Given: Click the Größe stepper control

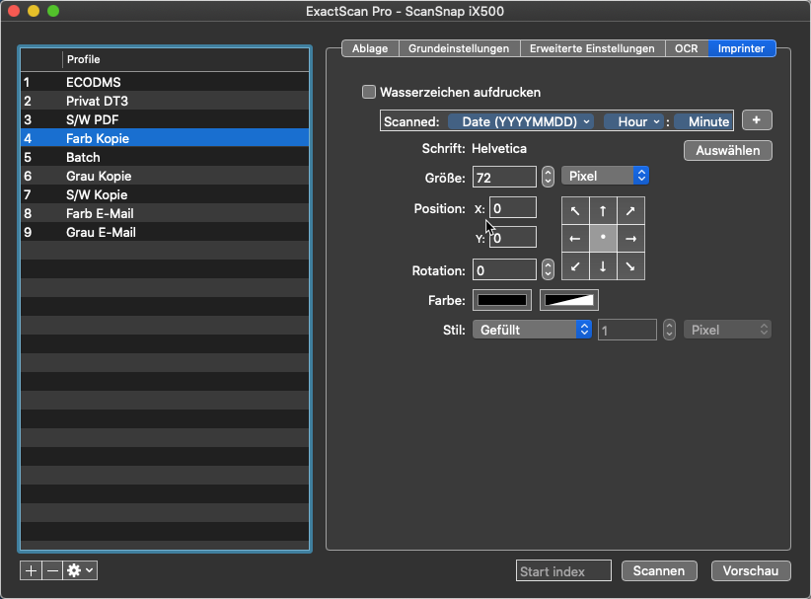Looking at the screenshot, I should pos(549,177).
